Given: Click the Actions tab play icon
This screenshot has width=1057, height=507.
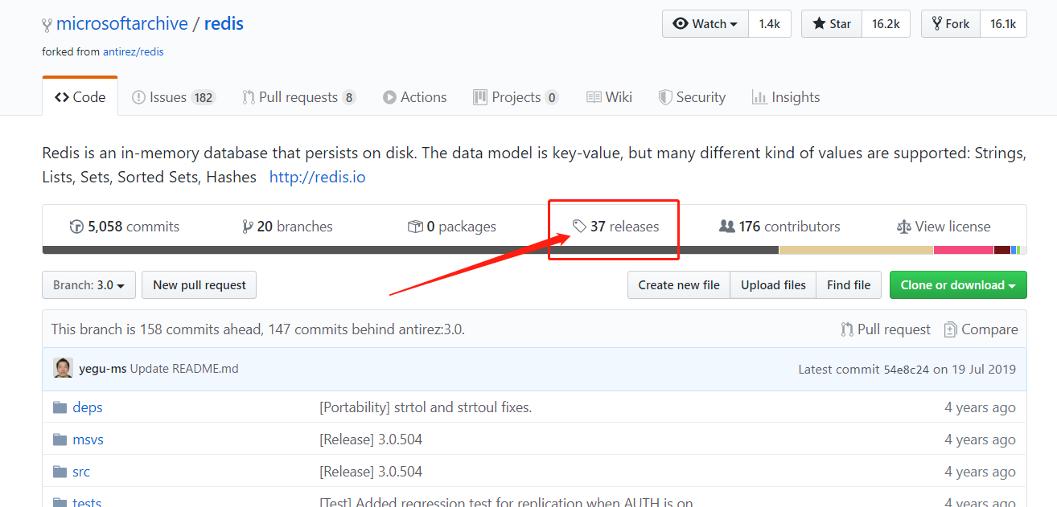Looking at the screenshot, I should tap(389, 97).
